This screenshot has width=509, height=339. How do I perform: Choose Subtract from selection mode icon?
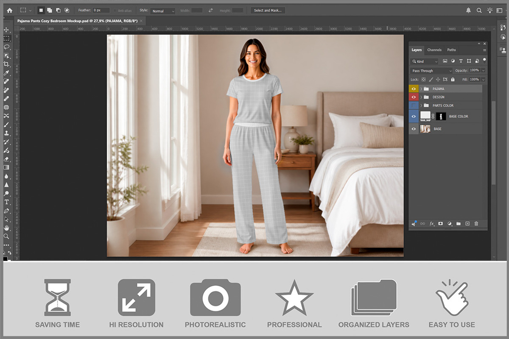click(58, 10)
